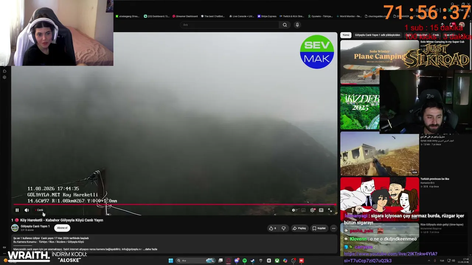Open the Oyuneks - Türkiye bookmark
The height and width of the screenshot is (265, 472).
(x=320, y=16)
